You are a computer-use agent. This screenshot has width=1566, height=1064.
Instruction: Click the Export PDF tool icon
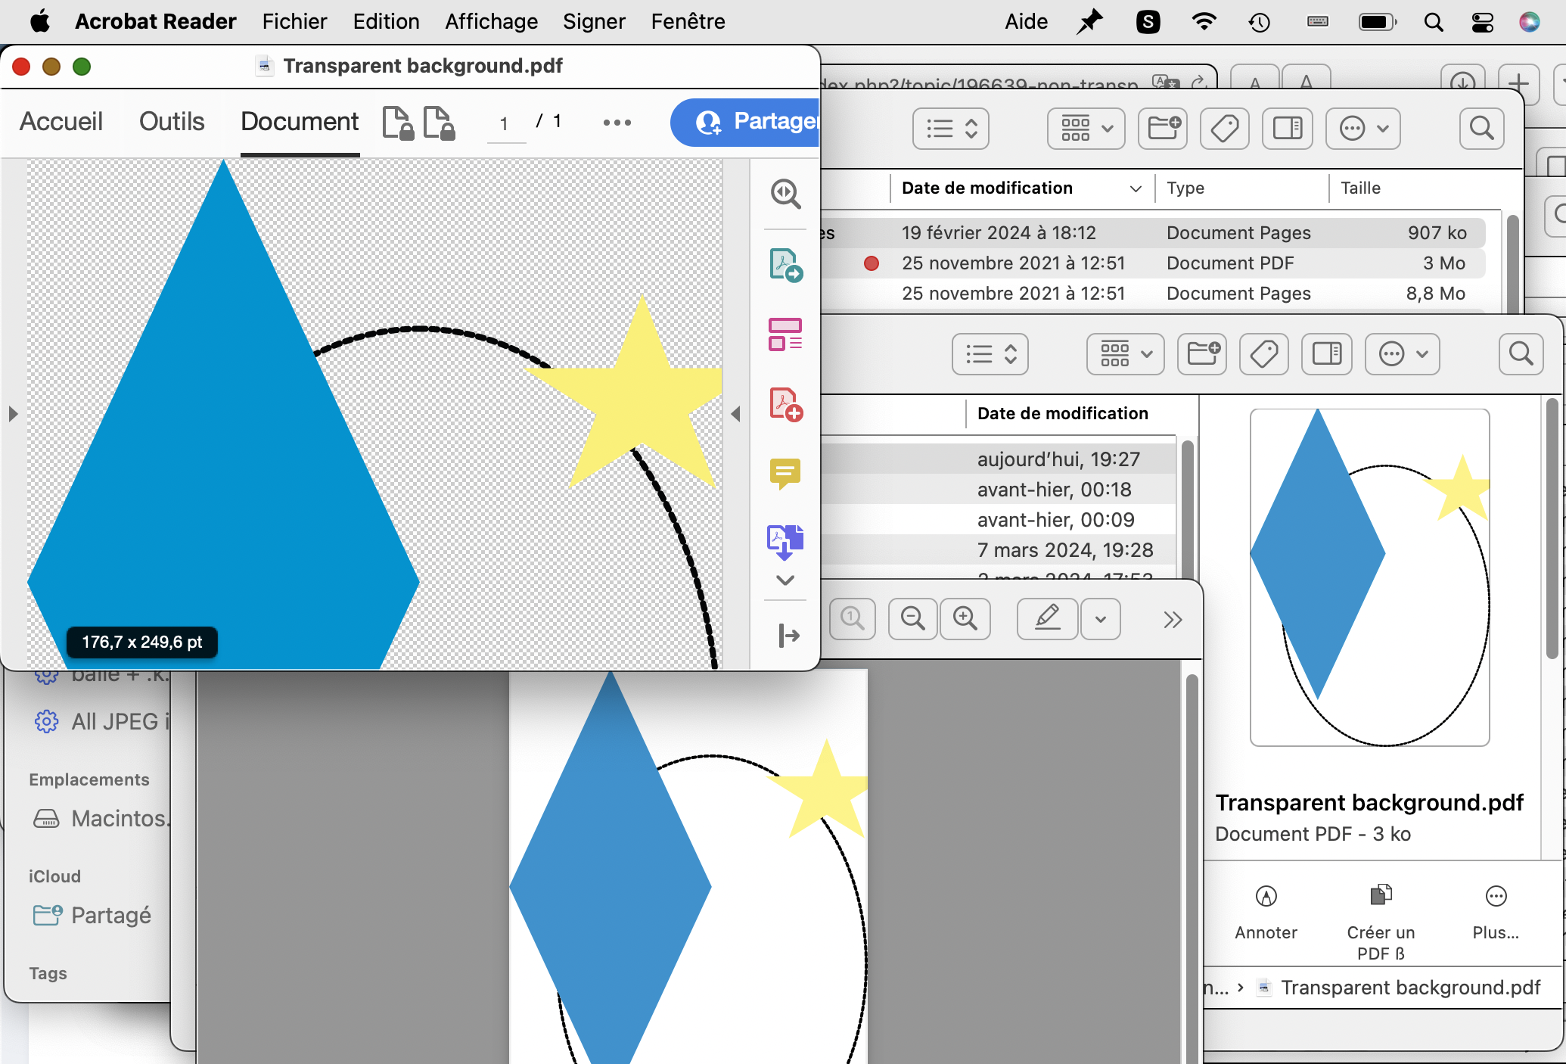click(785, 265)
